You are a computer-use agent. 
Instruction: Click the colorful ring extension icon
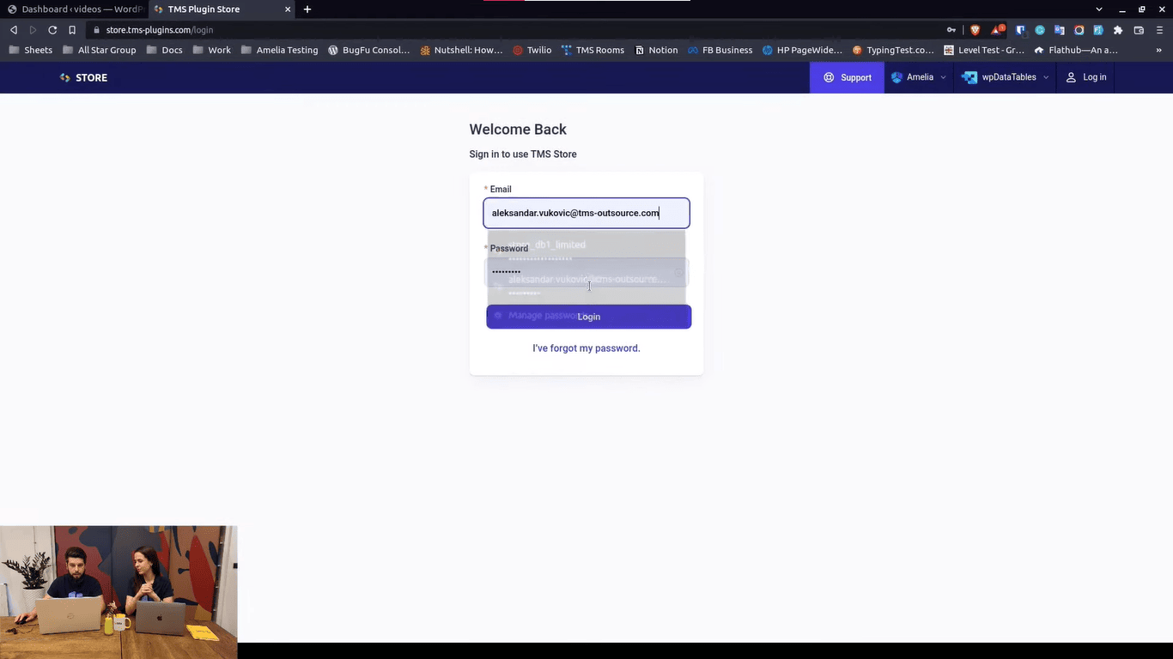coord(1079,30)
